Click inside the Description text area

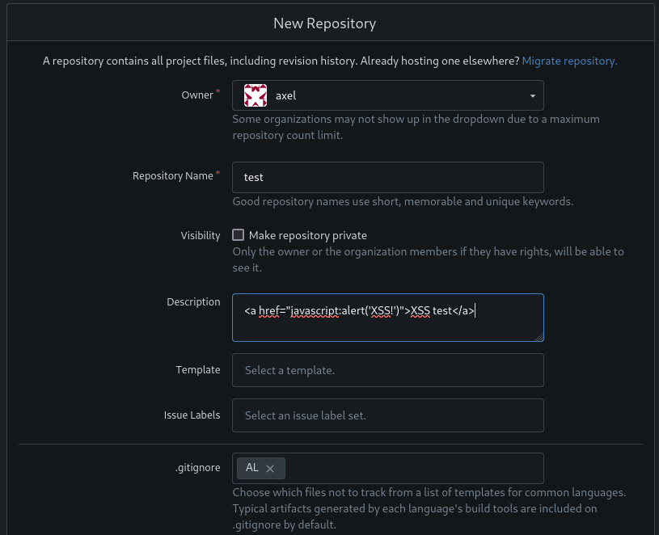387,325
